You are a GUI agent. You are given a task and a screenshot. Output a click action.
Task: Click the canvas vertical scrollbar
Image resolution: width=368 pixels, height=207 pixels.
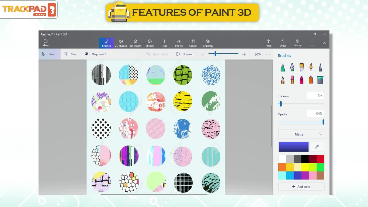pos(271,126)
